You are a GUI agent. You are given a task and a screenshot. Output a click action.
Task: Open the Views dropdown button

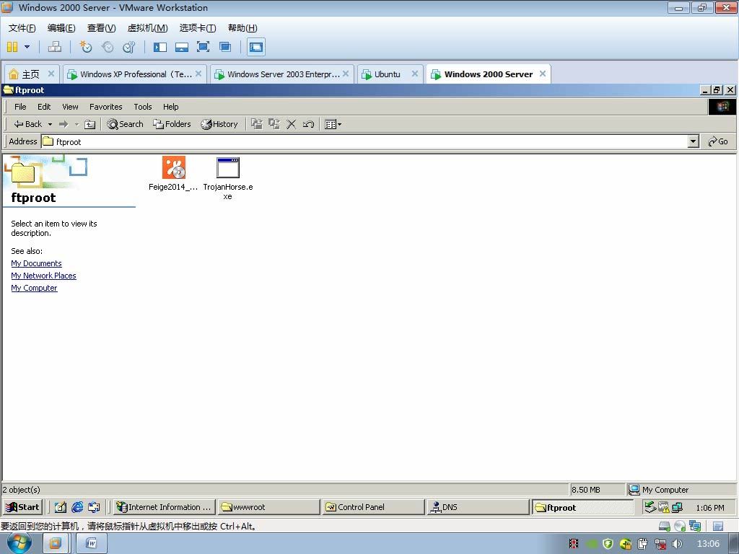click(333, 124)
